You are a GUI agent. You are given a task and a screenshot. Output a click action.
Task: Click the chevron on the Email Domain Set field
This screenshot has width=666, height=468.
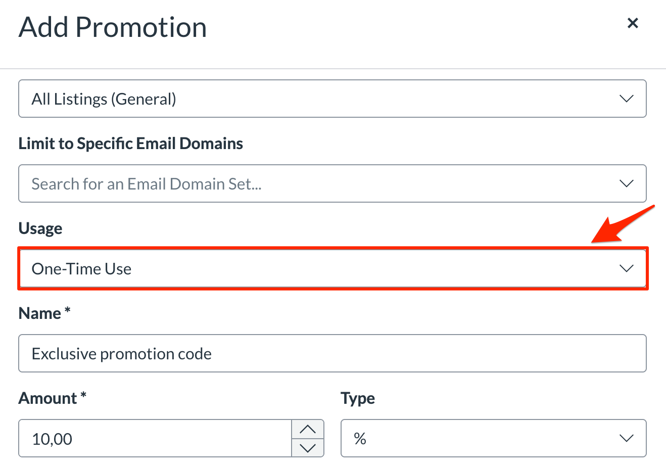(x=627, y=183)
